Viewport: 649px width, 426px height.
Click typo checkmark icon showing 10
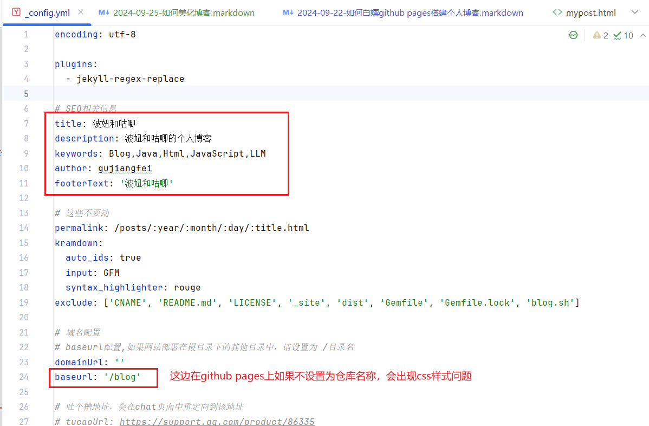pos(618,35)
